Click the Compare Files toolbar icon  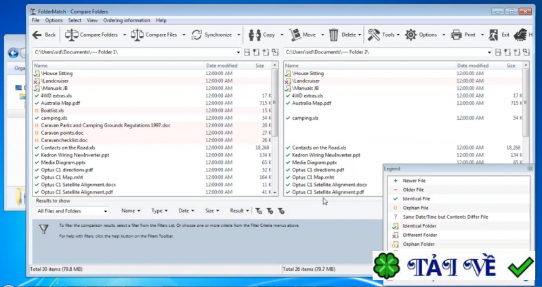point(137,35)
